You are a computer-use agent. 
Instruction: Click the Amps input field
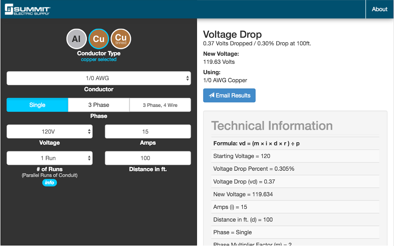click(148, 132)
